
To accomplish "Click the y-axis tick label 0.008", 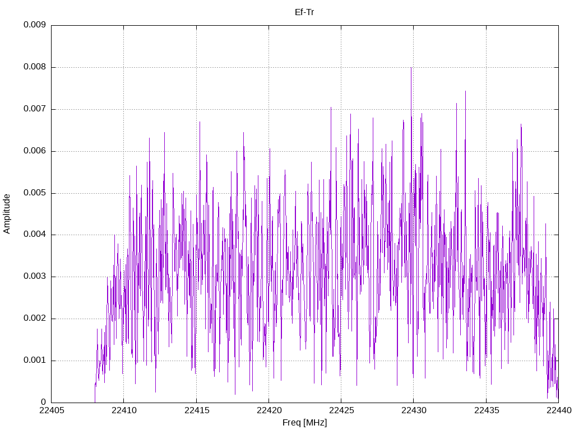I will (x=35, y=67).
